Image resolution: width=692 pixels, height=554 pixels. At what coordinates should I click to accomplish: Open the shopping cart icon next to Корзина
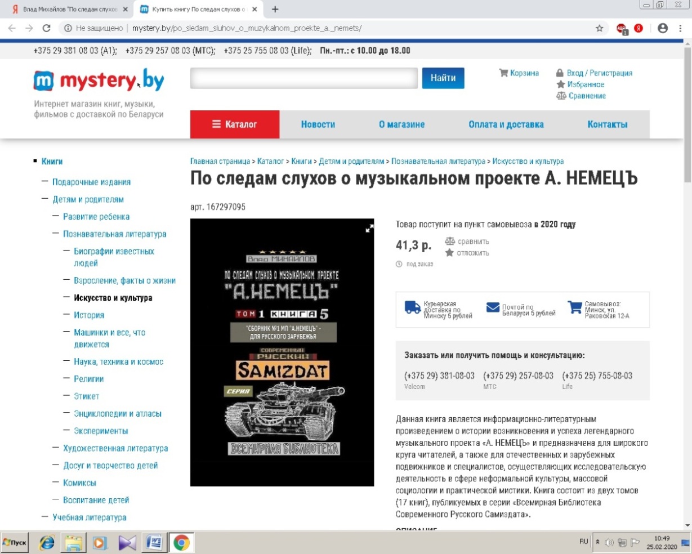[503, 73]
